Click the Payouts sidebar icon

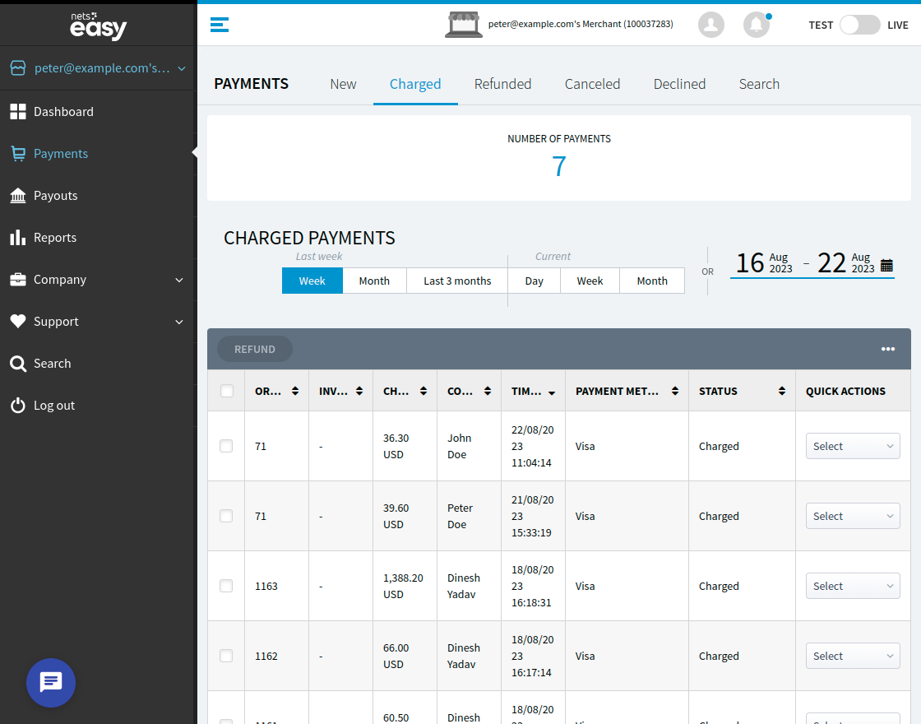coord(18,195)
